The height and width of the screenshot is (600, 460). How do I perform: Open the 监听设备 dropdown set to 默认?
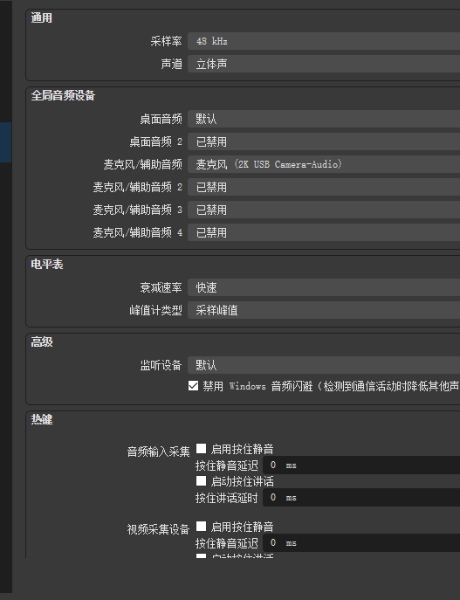coord(324,365)
